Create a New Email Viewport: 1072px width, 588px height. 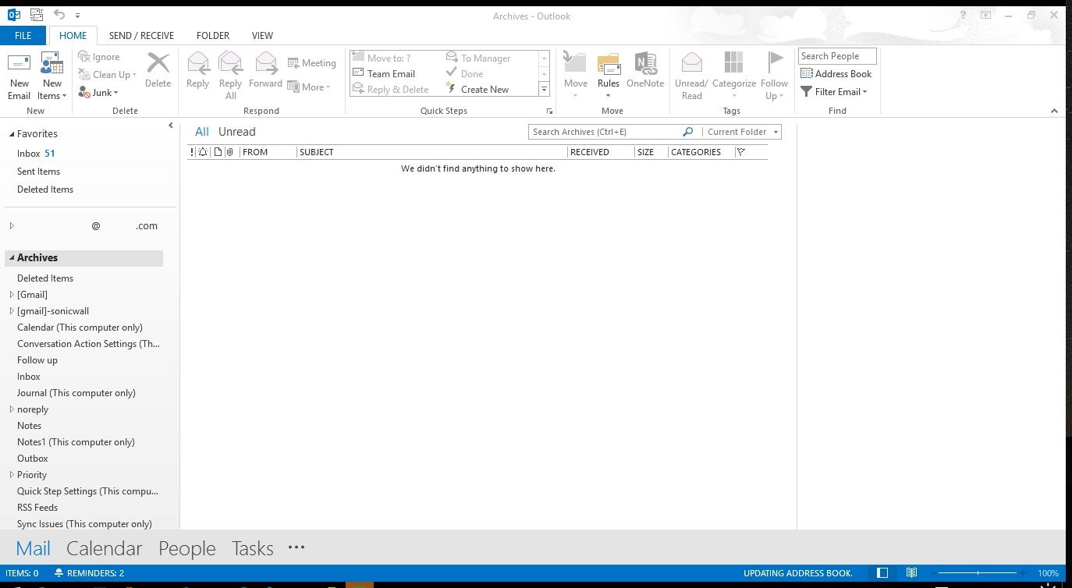(19, 76)
